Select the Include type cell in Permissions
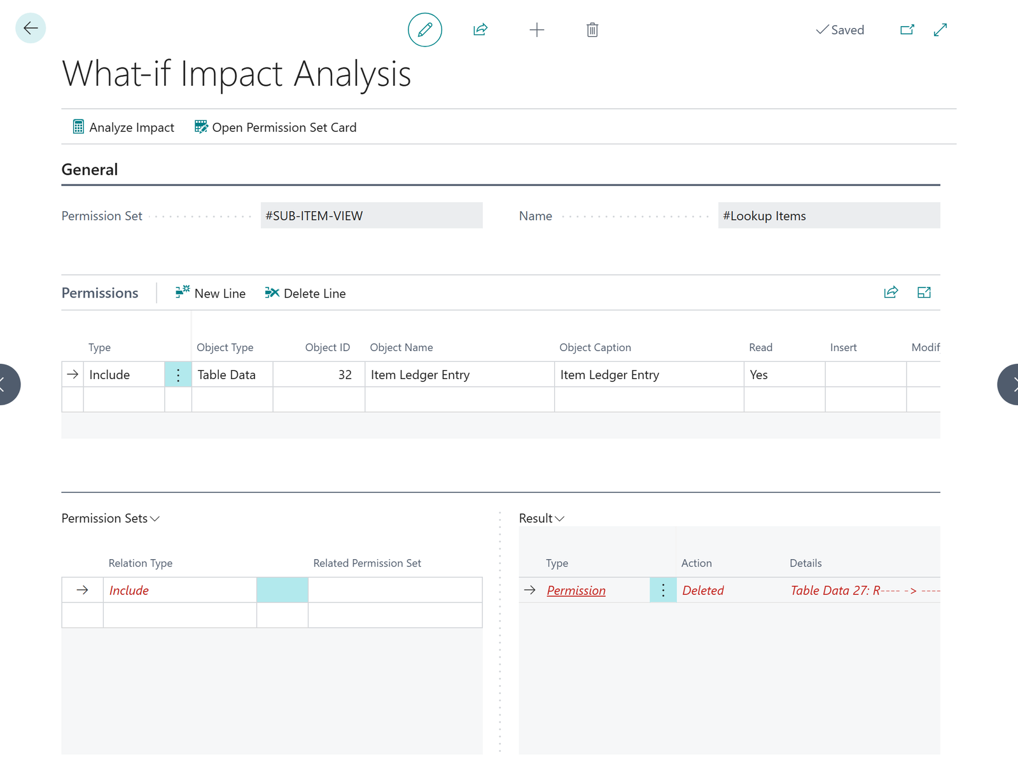The height and width of the screenshot is (769, 1018). point(124,375)
